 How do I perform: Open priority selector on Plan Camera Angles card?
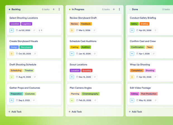pyautogui.click(x=72, y=100)
